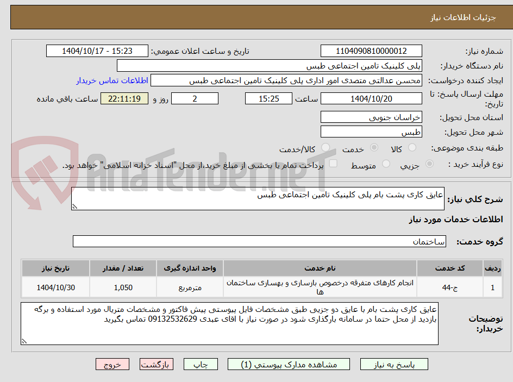The width and height of the screenshot is (513, 382).
Task: Click the استان محل تحویل field خراسان جنوبی
Action: pyautogui.click(x=371, y=117)
